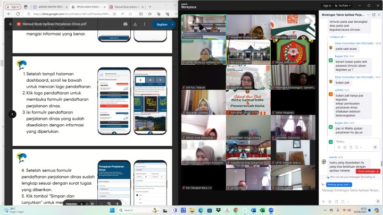This screenshot has width=383, height=215.
Task: Show hidden system tray icons
Action: coord(325,210)
